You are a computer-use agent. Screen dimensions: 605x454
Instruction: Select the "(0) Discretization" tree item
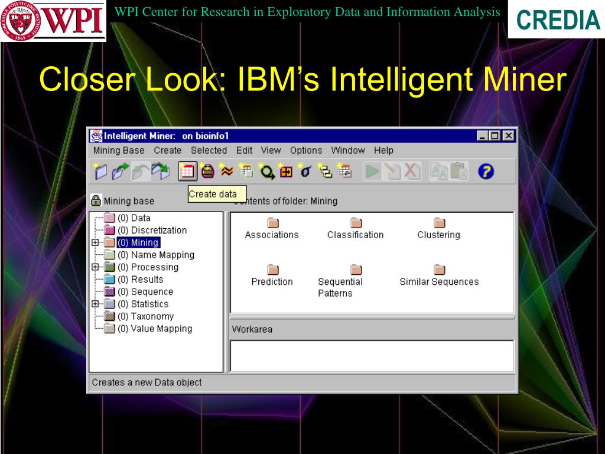pyautogui.click(x=152, y=230)
